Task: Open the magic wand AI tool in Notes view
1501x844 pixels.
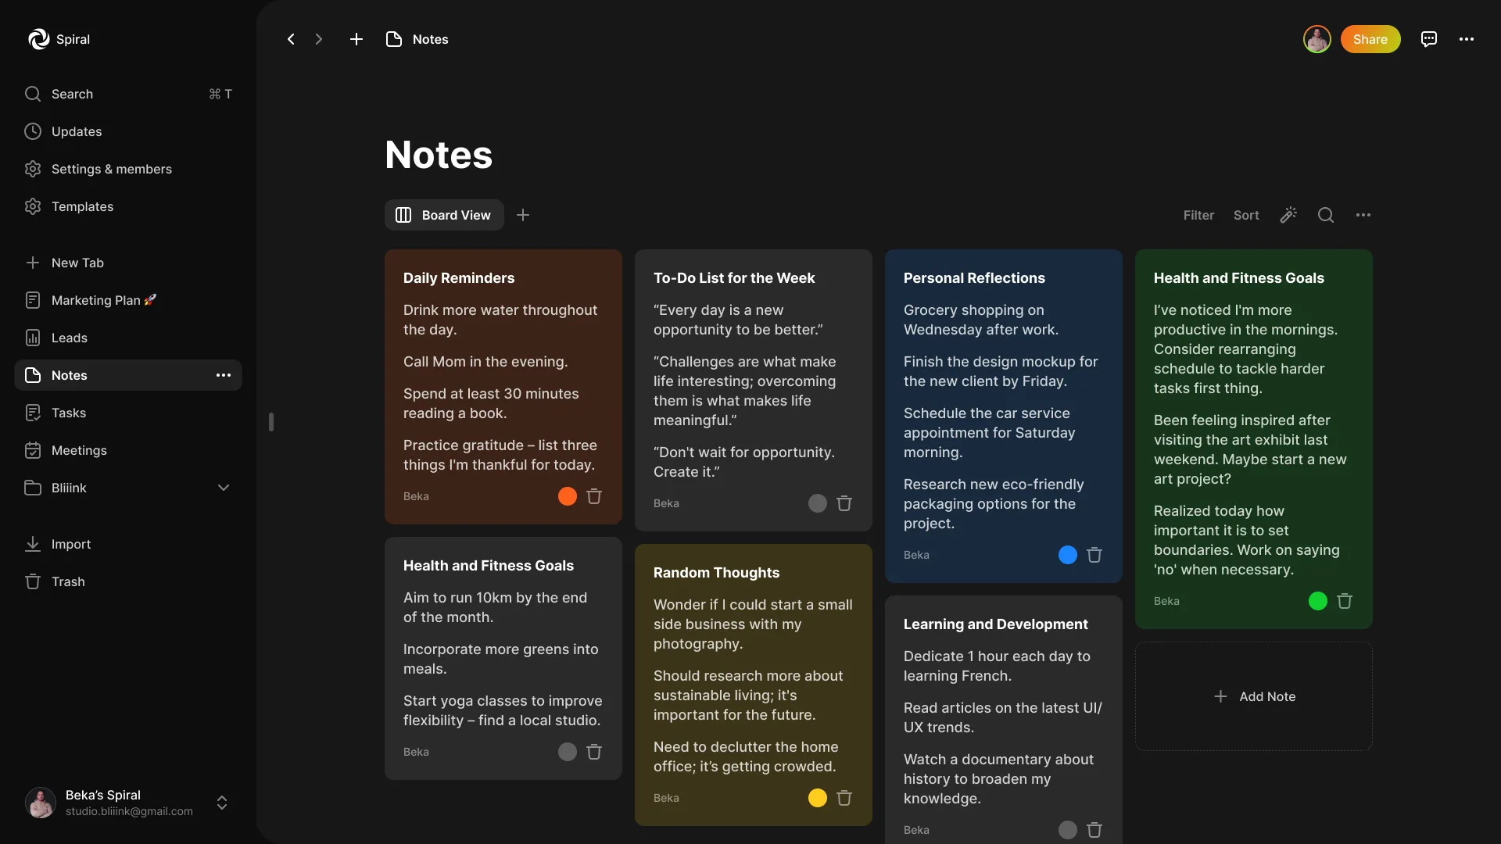Action: (1288, 215)
